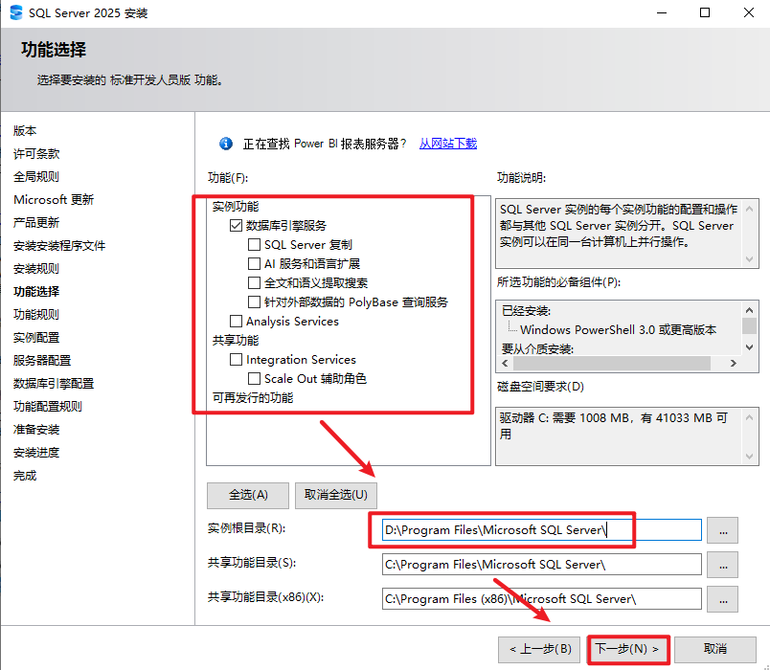
Task: Open the 从网站下载 link
Action: 447,144
